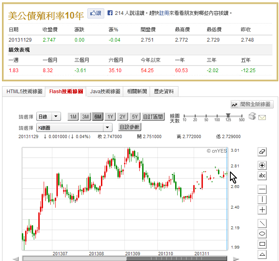Select the 6M time range
This screenshot has width=279, height=261.
click(98, 117)
